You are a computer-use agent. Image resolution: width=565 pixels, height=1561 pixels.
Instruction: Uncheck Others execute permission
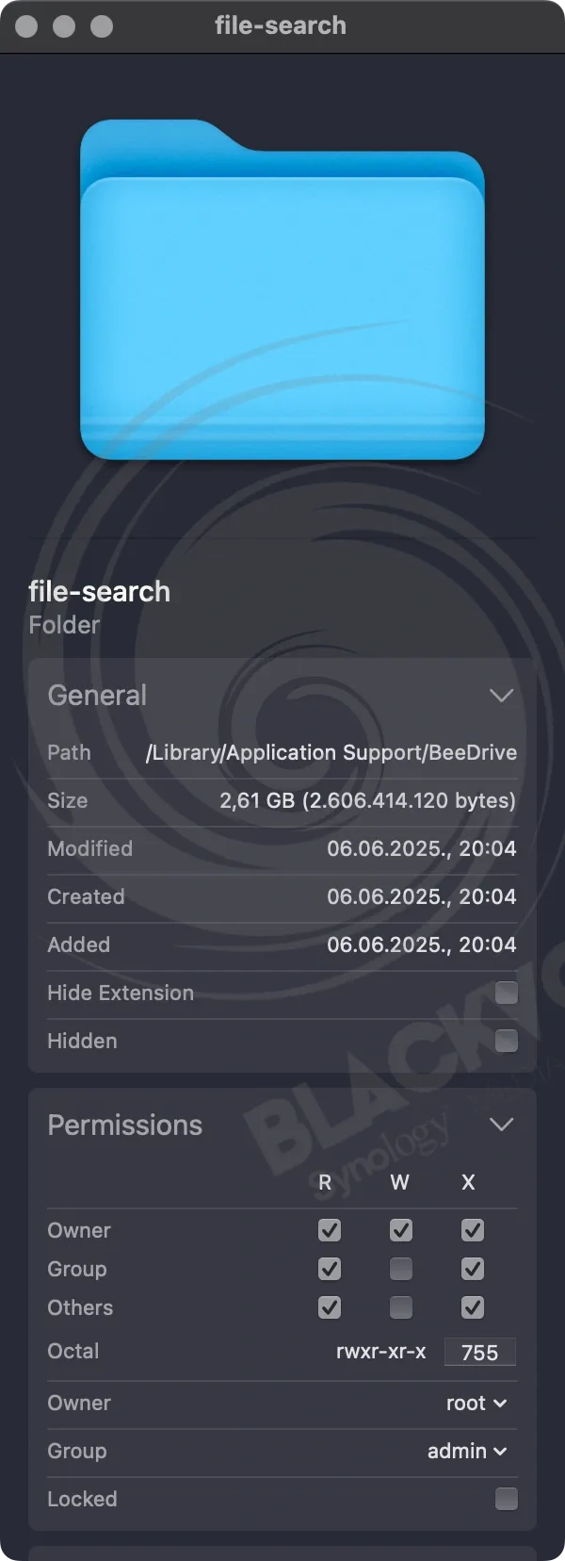tap(473, 1307)
